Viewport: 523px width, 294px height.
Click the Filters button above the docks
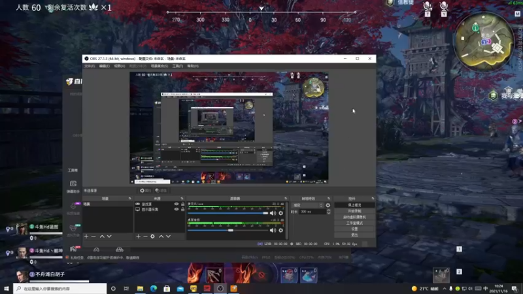tap(161, 191)
